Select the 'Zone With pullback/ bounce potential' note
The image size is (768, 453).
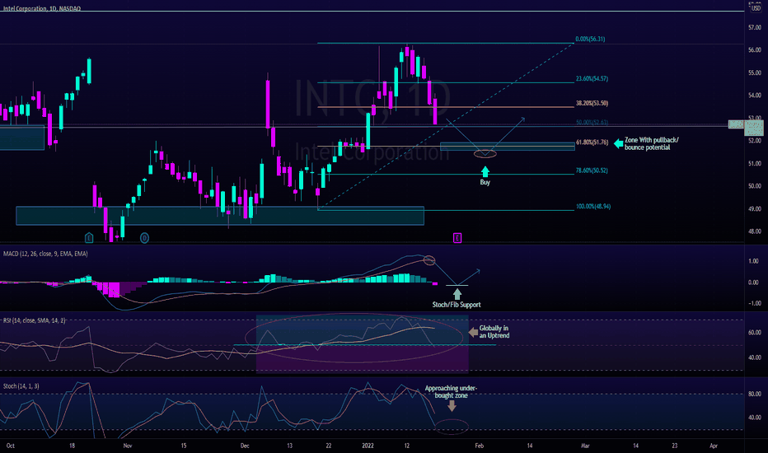pyautogui.click(x=652, y=143)
